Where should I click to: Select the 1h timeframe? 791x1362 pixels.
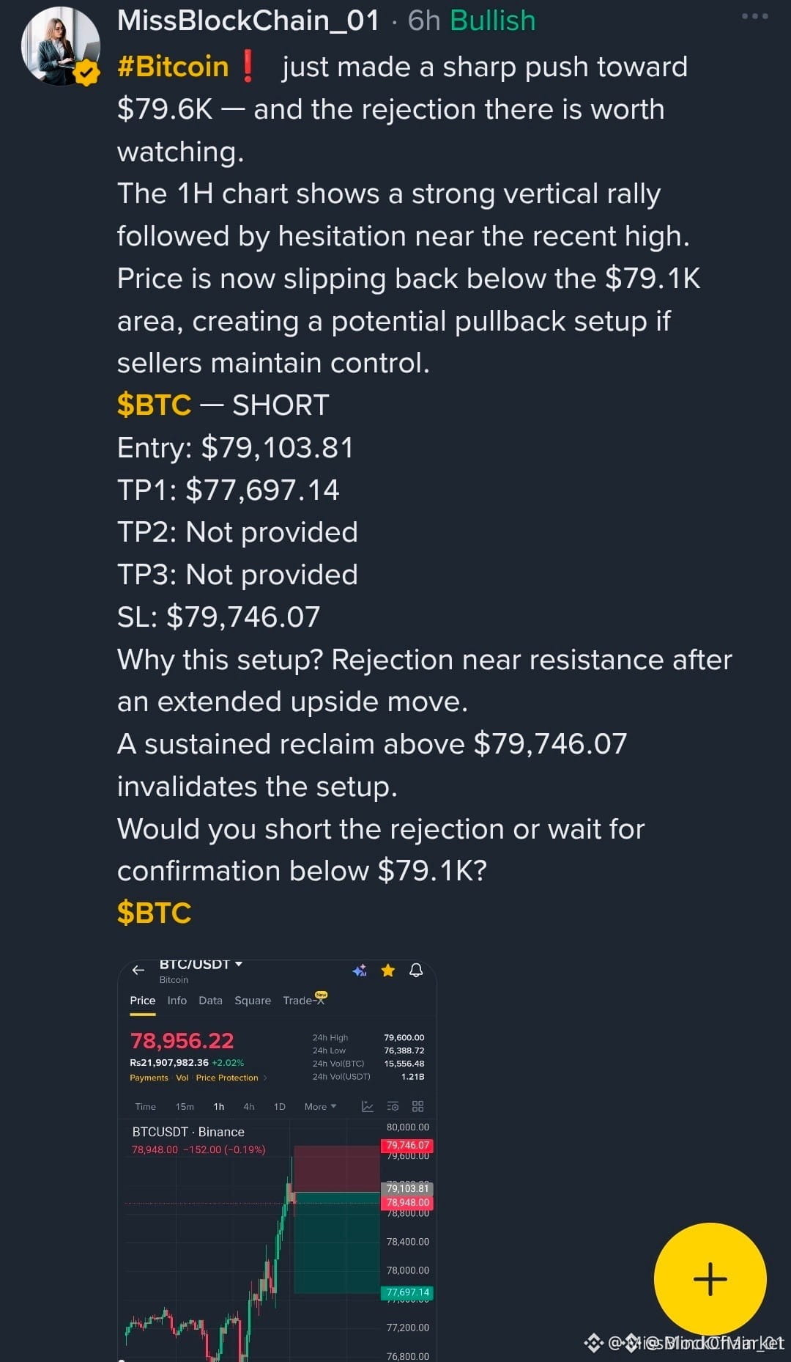pyautogui.click(x=219, y=1106)
